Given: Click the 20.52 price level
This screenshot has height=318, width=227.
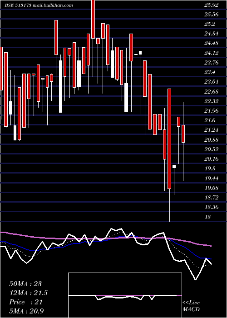Looking at the screenshot, I should 211,149.
